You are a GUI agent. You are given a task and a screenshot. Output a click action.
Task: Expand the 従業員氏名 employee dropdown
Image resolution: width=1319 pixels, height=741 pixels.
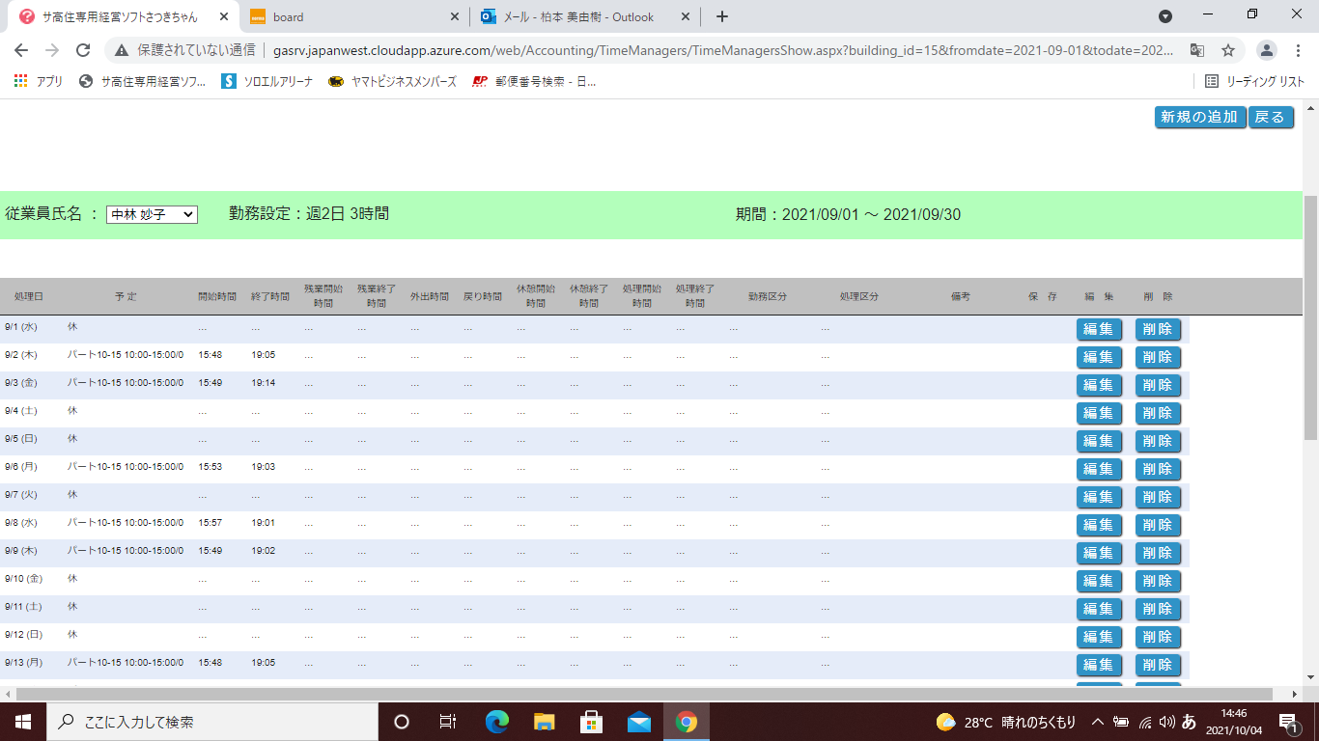pos(152,214)
